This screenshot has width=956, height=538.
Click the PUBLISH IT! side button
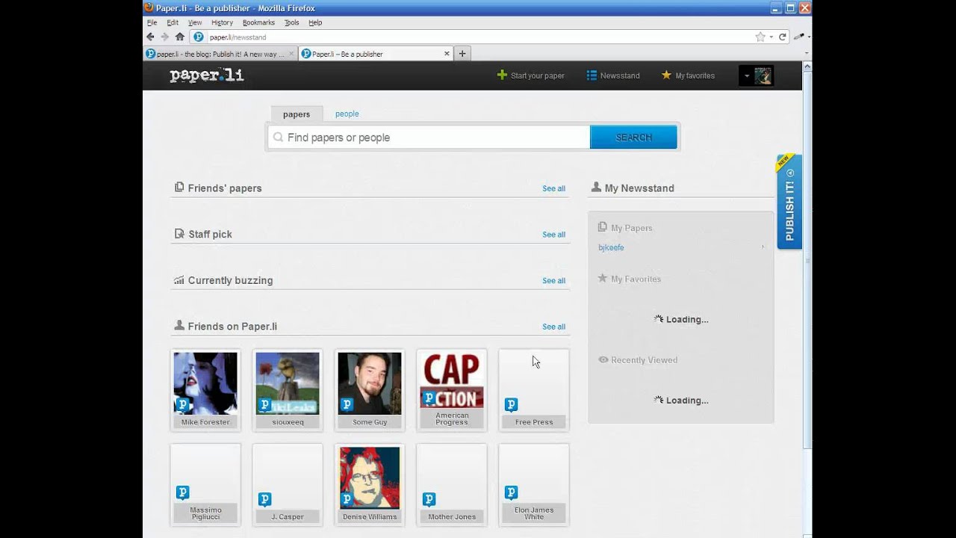pos(789,202)
